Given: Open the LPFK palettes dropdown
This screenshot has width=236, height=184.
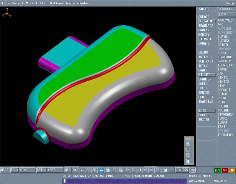Looking at the screenshot, I should pos(226,14).
